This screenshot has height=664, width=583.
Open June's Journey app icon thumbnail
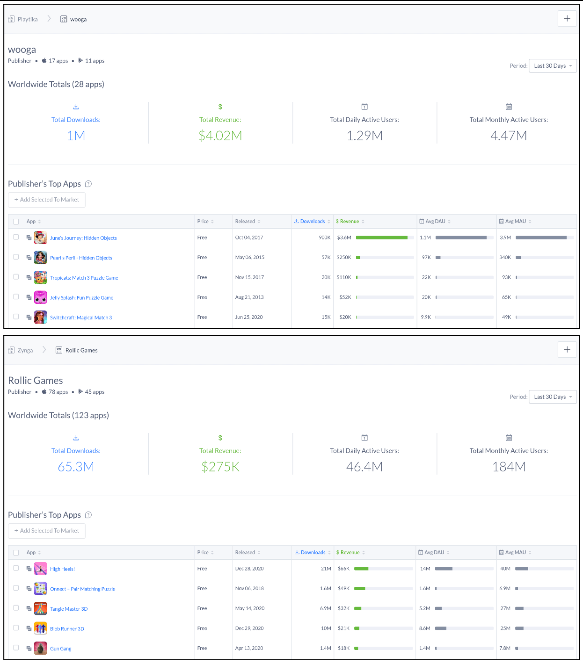tap(41, 238)
